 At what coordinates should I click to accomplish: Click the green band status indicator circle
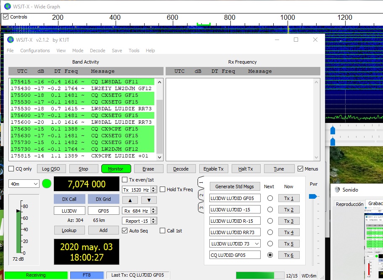(47, 184)
